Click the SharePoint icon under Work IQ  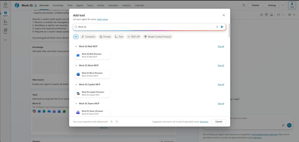tap(44, 111)
